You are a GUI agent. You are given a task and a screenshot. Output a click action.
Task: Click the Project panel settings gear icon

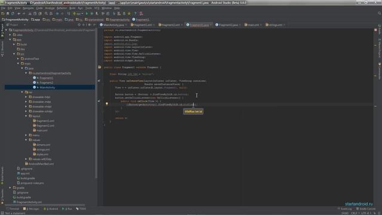[x=89, y=25]
